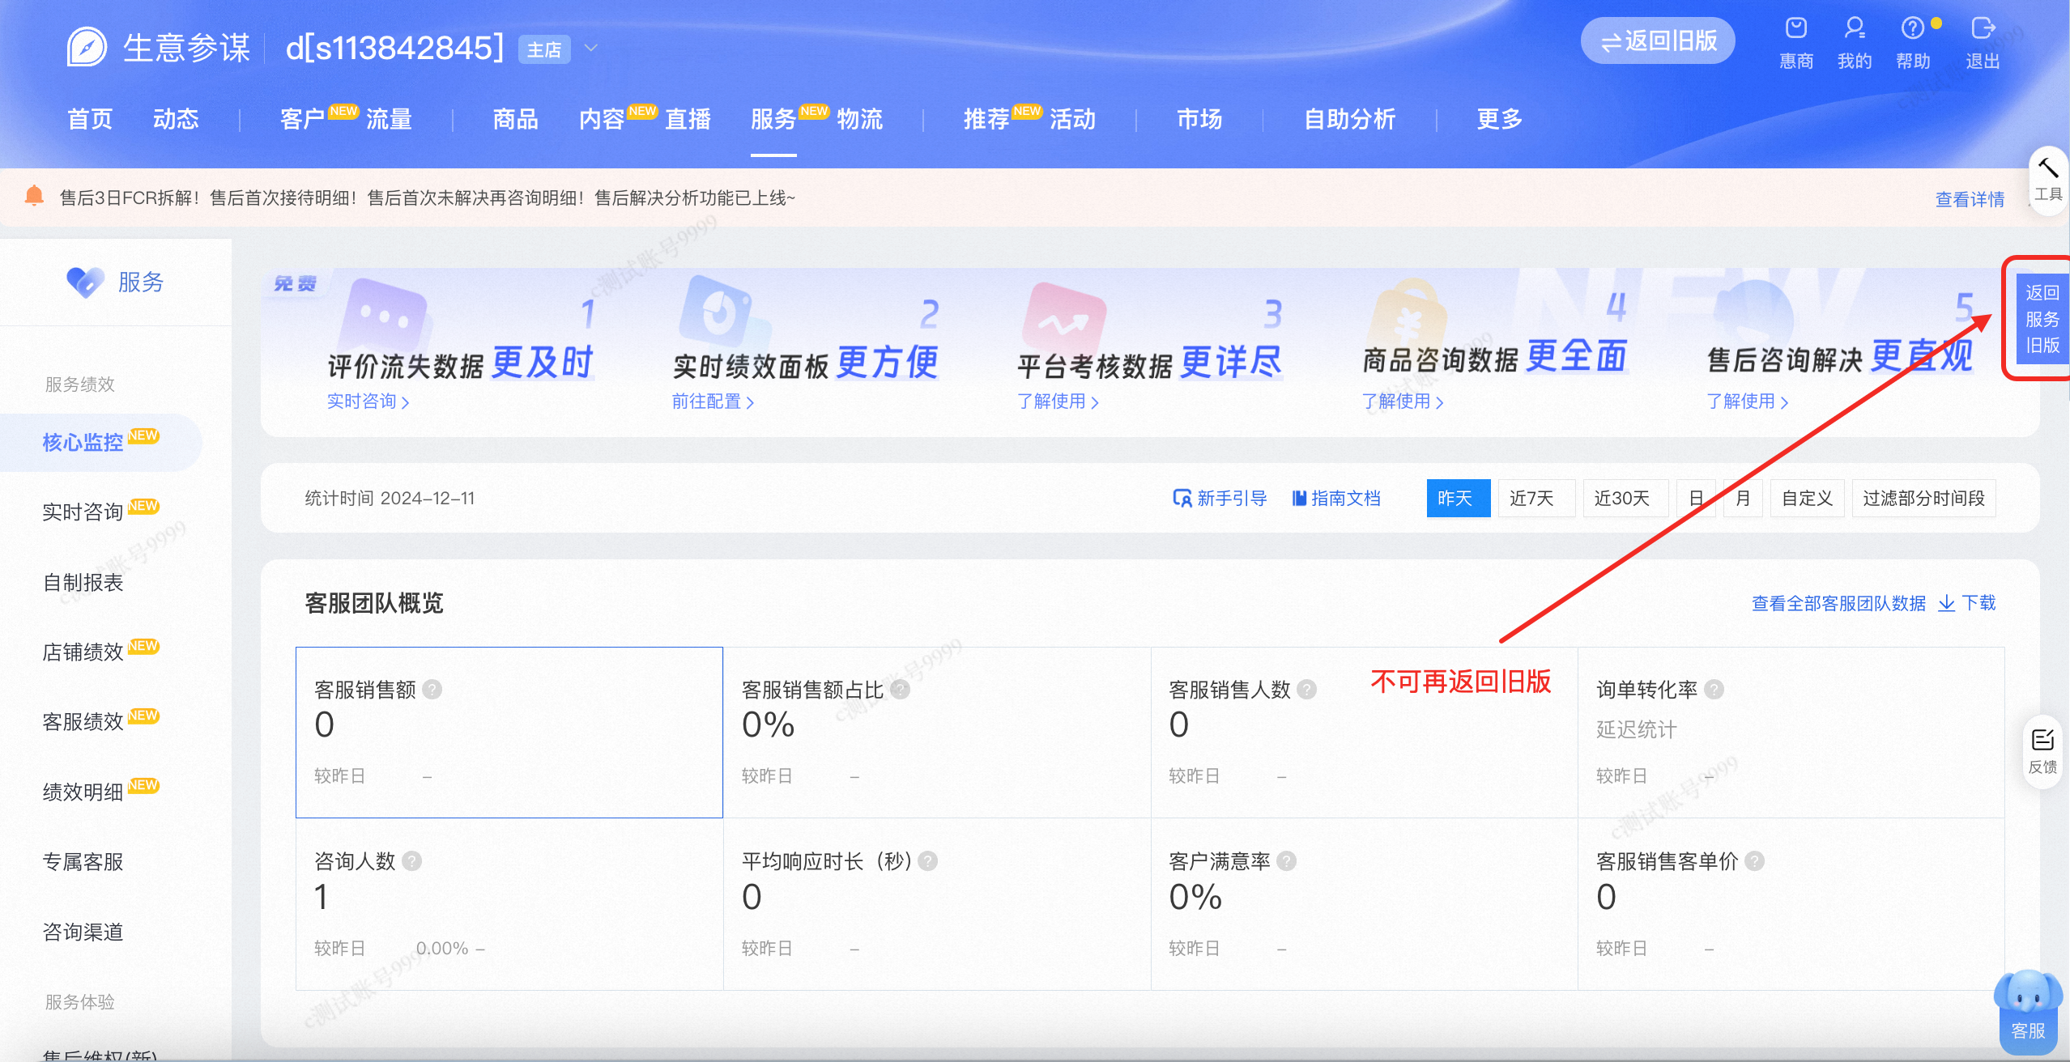Open the 客服 mascot chat icon
Image resolution: width=2070 pixels, height=1062 pixels.
click(2028, 1012)
